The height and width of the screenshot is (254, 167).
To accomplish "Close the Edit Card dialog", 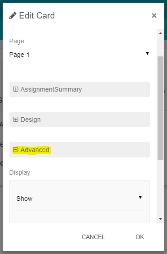I will (154, 15).
